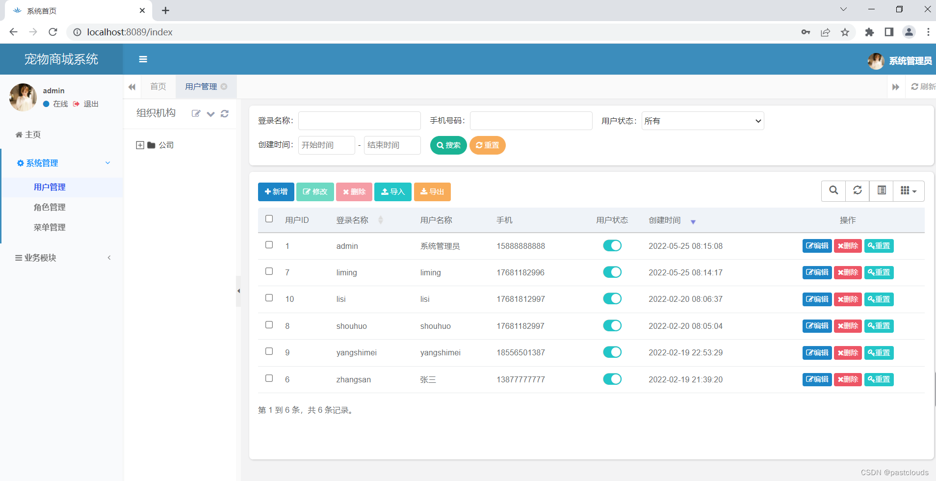Expand the 公司 tree node plus icon
This screenshot has width=936, height=481.
click(140, 145)
